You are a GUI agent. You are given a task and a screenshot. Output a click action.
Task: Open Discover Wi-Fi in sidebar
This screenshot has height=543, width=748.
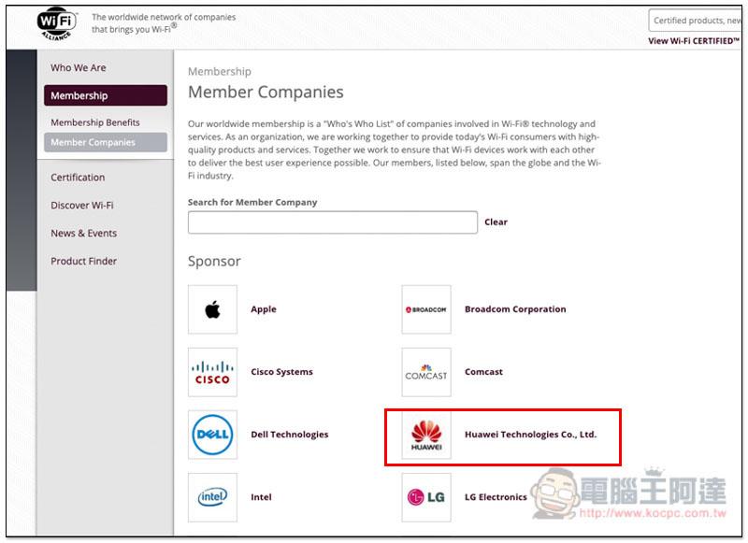point(82,206)
